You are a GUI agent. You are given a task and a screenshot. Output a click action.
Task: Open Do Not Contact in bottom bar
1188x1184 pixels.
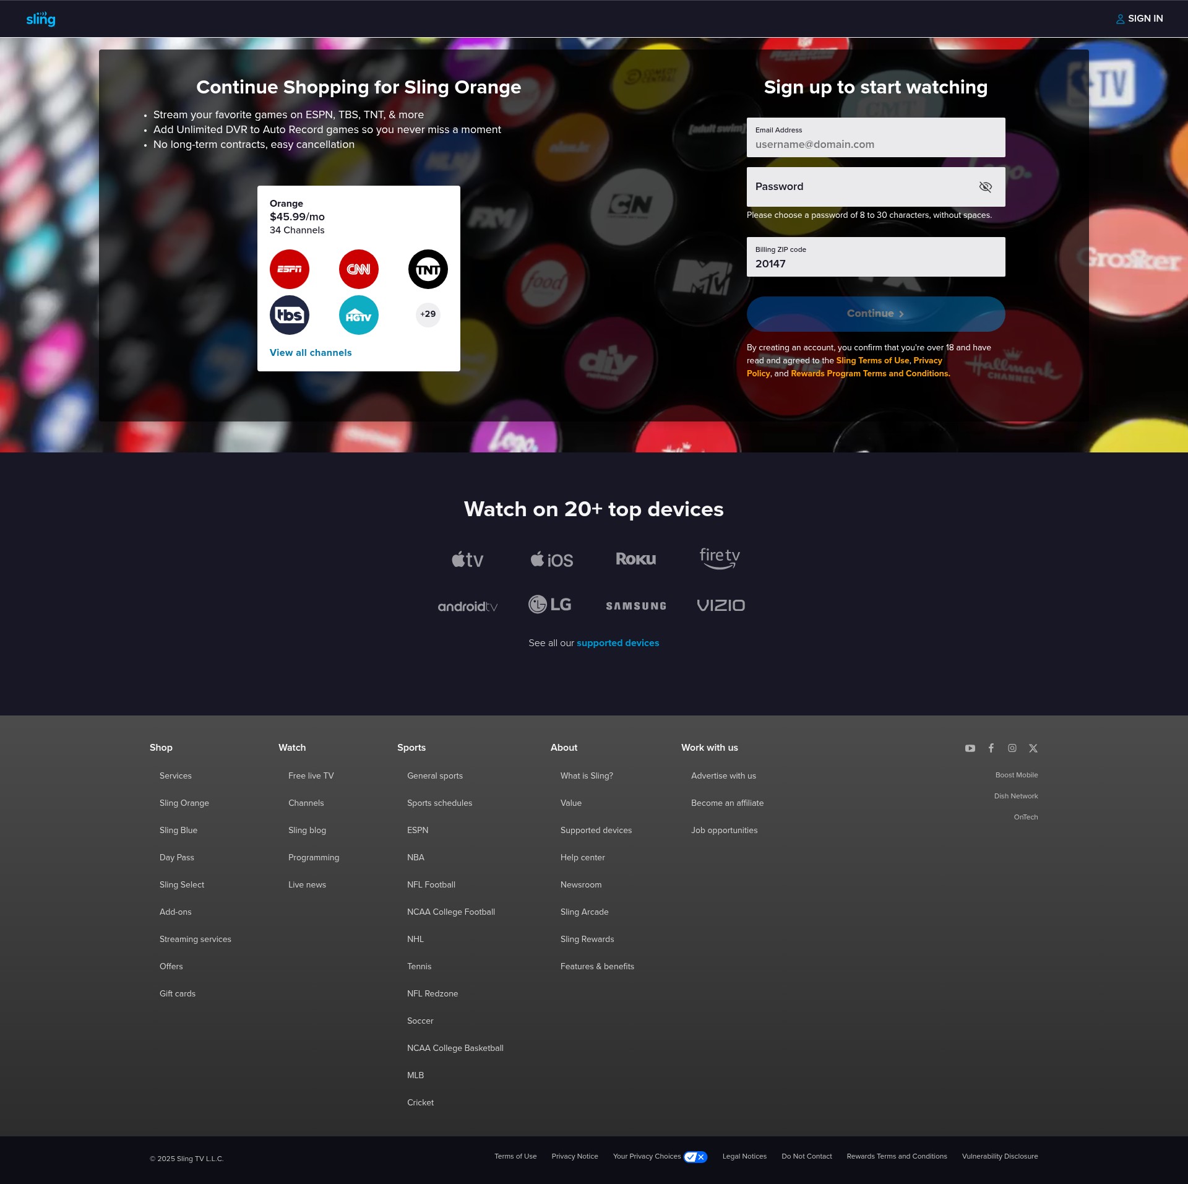coord(807,1156)
